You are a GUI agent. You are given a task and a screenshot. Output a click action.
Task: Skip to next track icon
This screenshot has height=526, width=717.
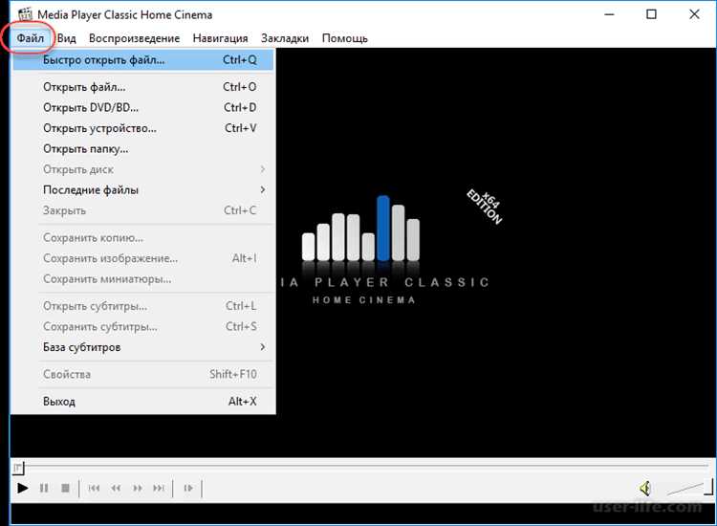coord(158,488)
